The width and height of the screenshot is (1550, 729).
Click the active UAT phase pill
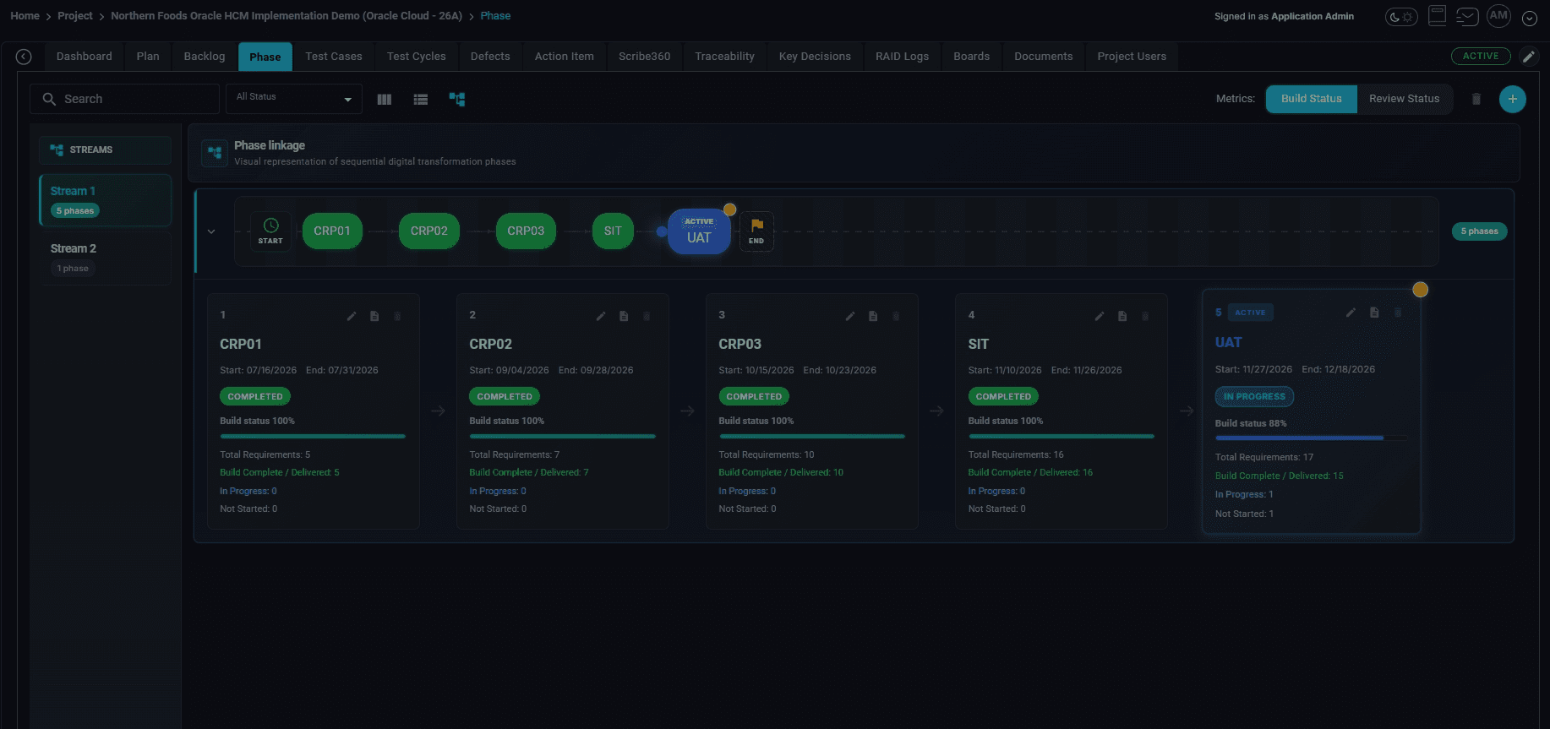[699, 231]
